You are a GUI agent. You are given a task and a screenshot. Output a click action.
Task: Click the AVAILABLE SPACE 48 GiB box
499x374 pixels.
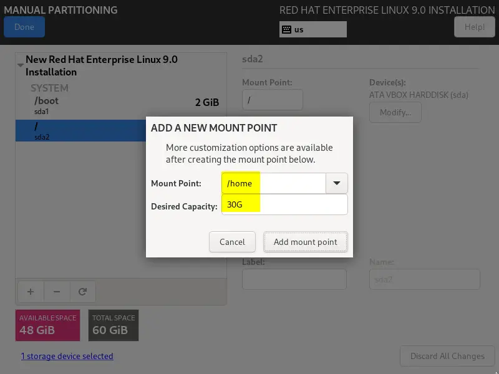(x=48, y=325)
